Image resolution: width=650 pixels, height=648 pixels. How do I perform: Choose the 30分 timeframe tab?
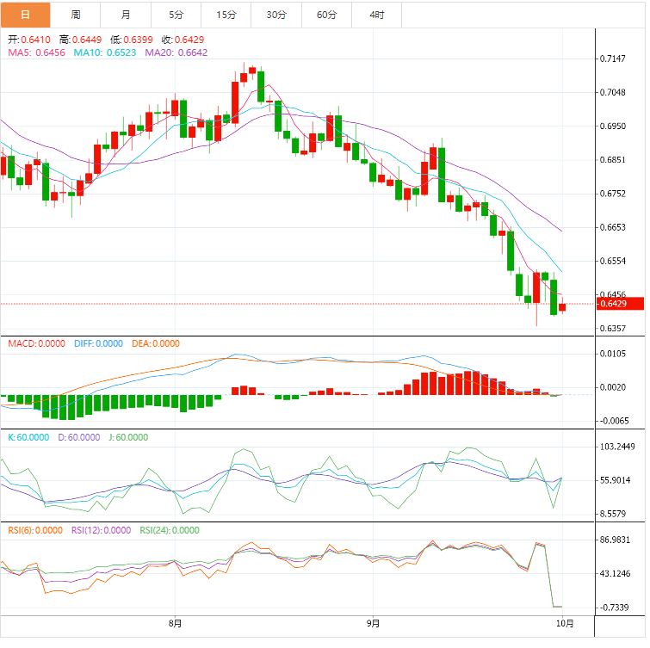(276, 15)
